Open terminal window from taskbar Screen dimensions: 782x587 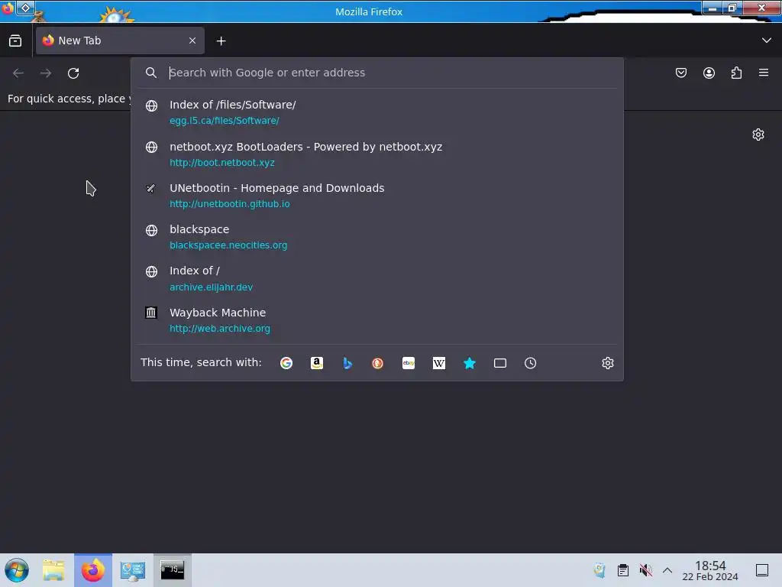point(172,570)
